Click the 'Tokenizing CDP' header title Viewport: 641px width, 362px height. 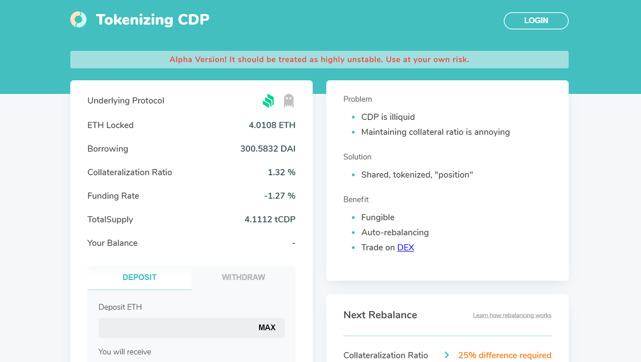point(153,20)
